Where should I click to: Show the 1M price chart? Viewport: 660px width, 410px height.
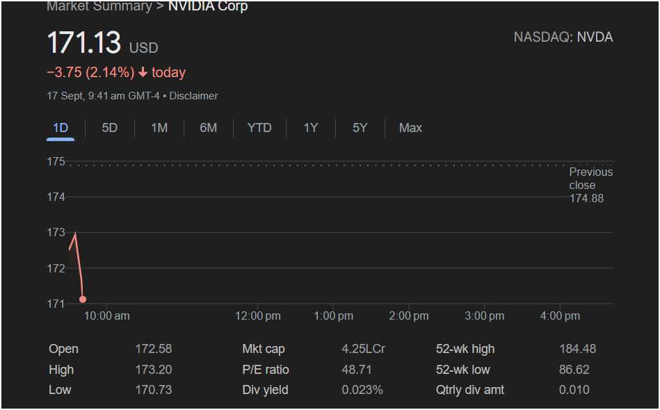(159, 128)
